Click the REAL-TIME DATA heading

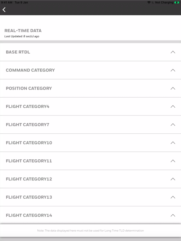point(23,30)
